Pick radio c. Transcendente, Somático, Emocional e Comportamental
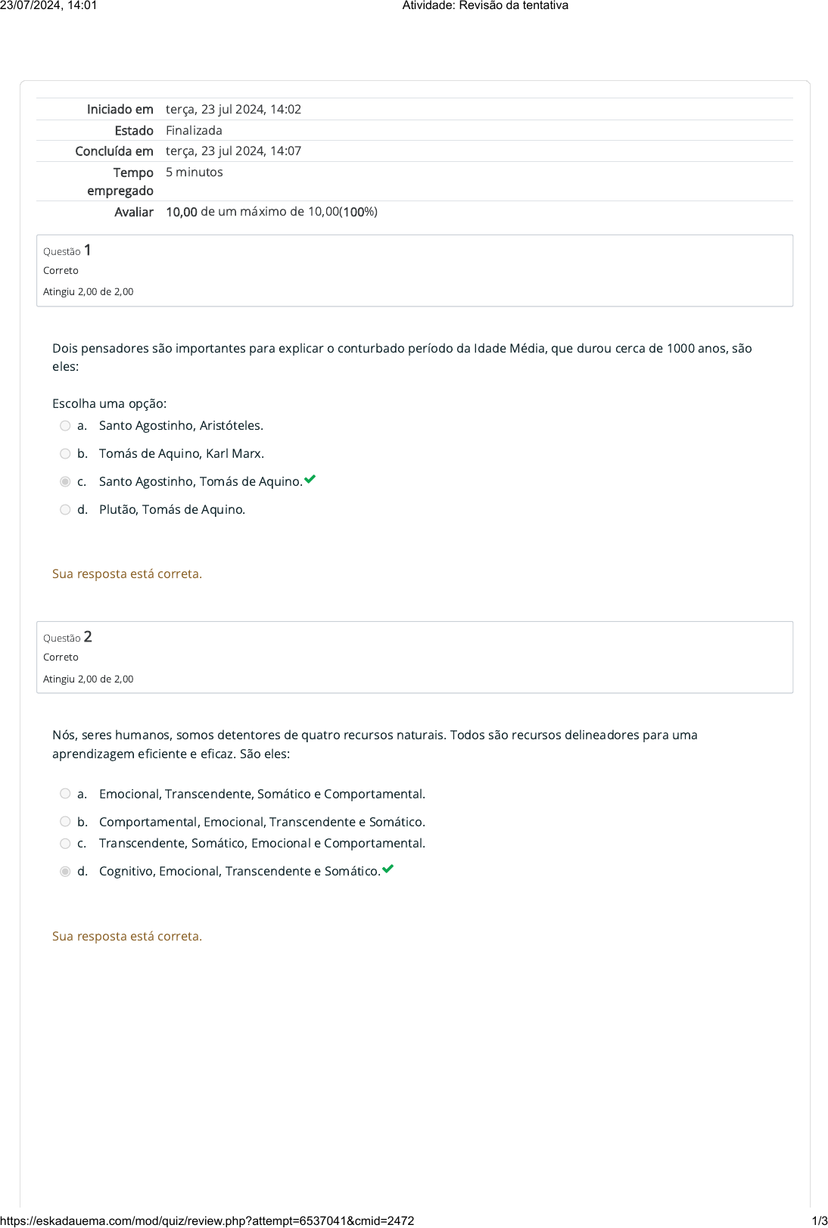 [65, 844]
